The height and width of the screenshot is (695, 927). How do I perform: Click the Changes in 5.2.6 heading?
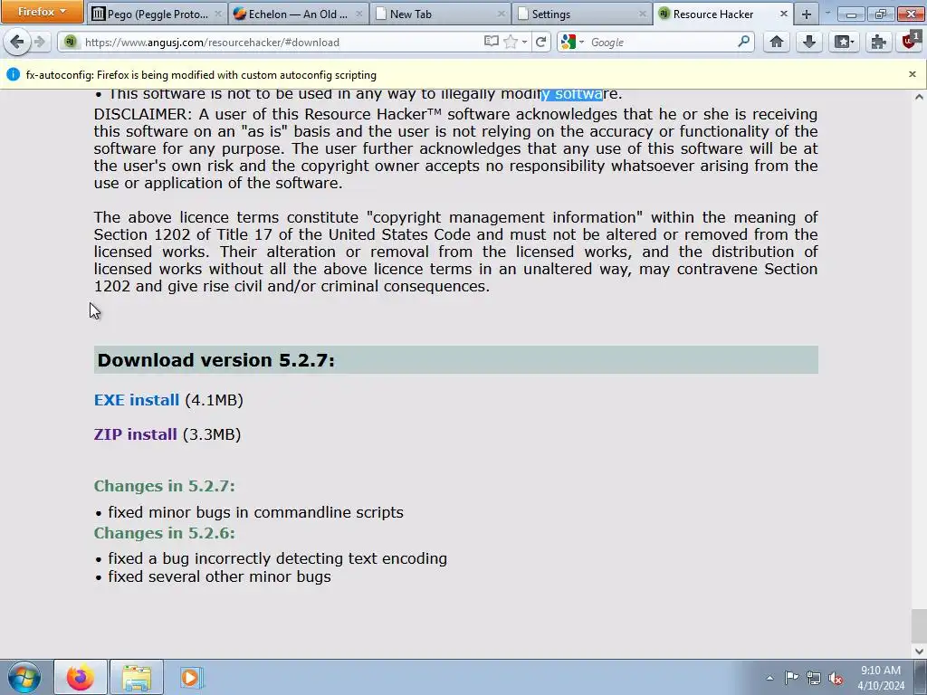click(165, 533)
